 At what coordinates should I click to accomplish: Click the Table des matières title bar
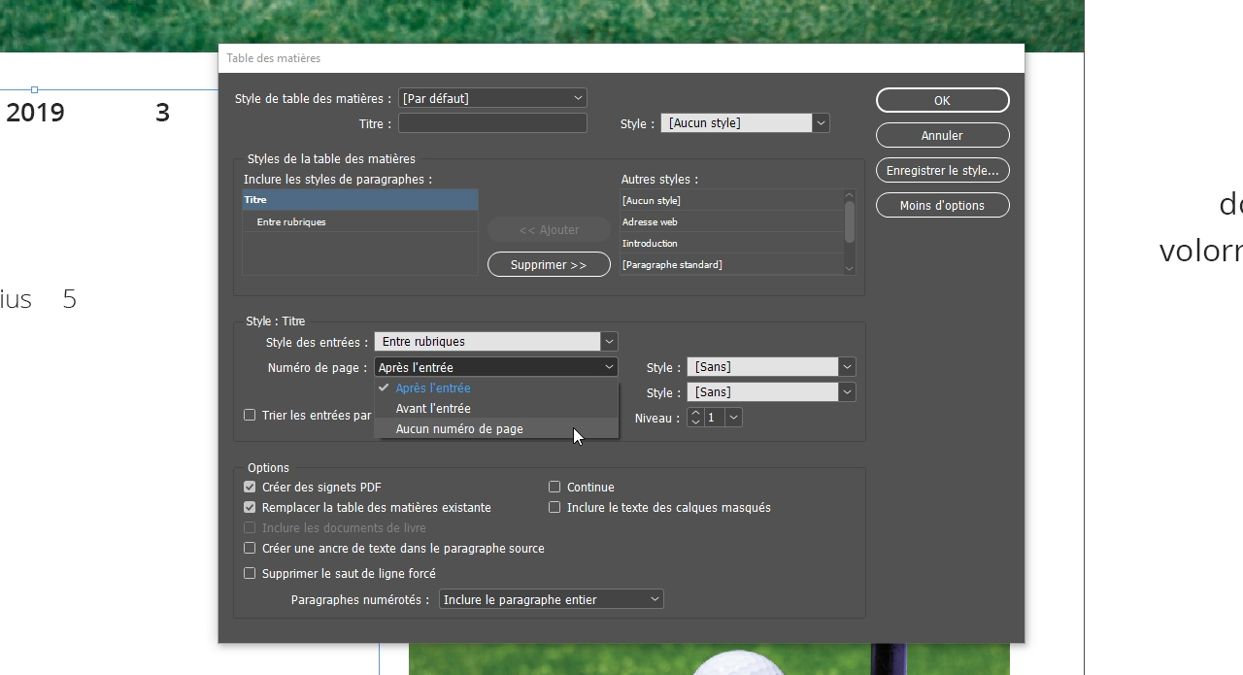[621, 58]
